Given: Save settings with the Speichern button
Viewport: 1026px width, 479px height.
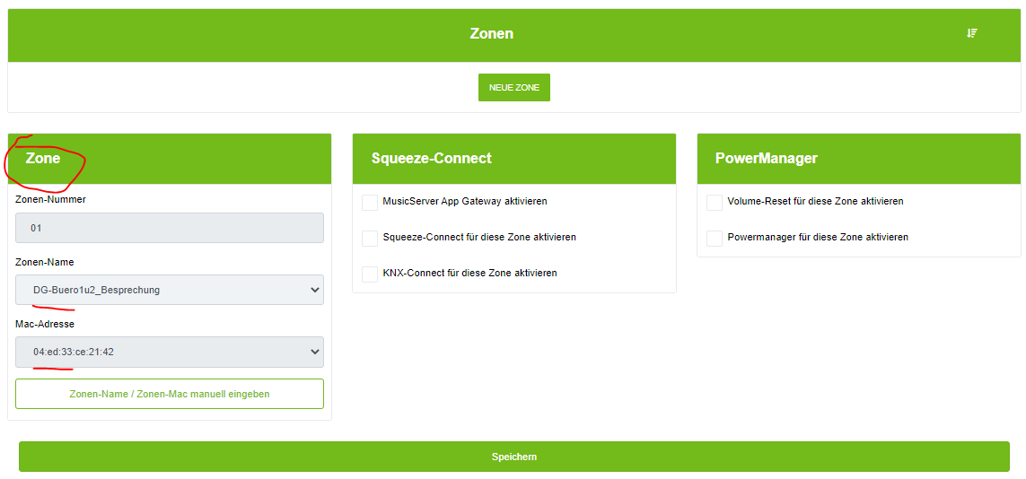Looking at the screenshot, I should [x=513, y=457].
